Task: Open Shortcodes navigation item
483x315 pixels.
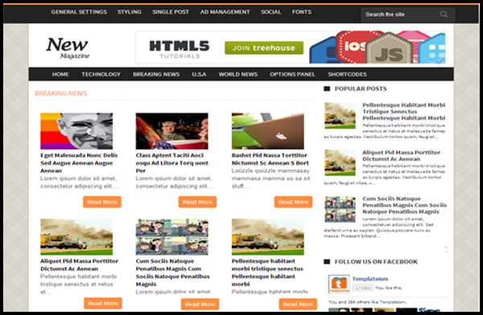Action: [x=347, y=74]
